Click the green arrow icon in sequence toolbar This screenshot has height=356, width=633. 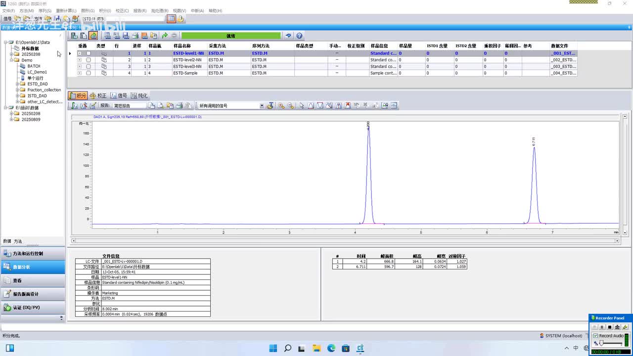click(x=165, y=36)
